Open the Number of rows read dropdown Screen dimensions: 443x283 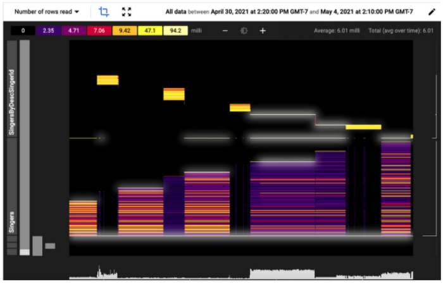point(47,12)
